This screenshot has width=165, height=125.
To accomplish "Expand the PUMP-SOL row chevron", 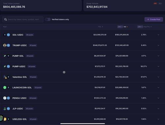I will pos(158,56).
